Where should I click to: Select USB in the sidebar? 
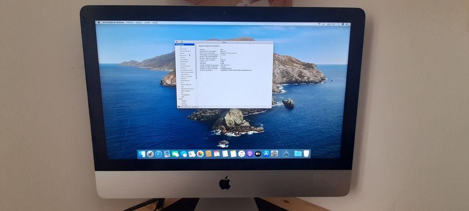[x=182, y=97]
